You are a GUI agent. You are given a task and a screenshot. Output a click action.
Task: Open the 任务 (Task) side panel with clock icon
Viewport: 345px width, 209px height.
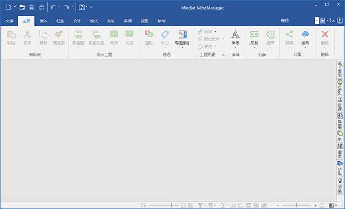click(340, 87)
